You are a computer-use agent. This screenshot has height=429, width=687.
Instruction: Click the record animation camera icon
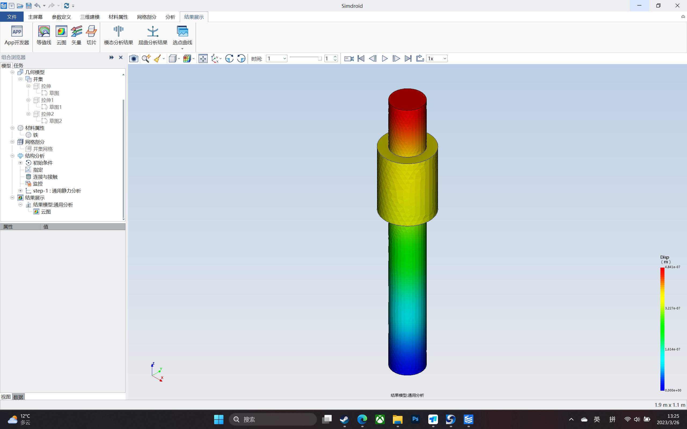point(349,59)
